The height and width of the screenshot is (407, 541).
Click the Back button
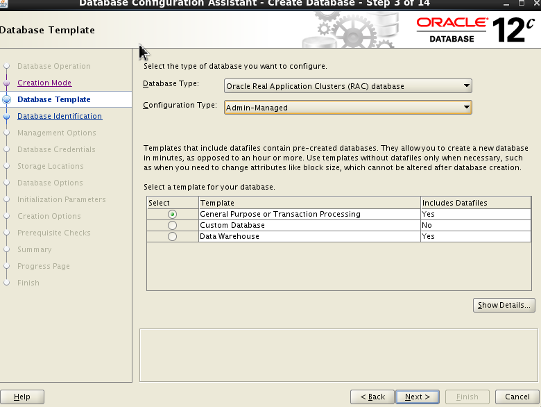click(x=372, y=397)
